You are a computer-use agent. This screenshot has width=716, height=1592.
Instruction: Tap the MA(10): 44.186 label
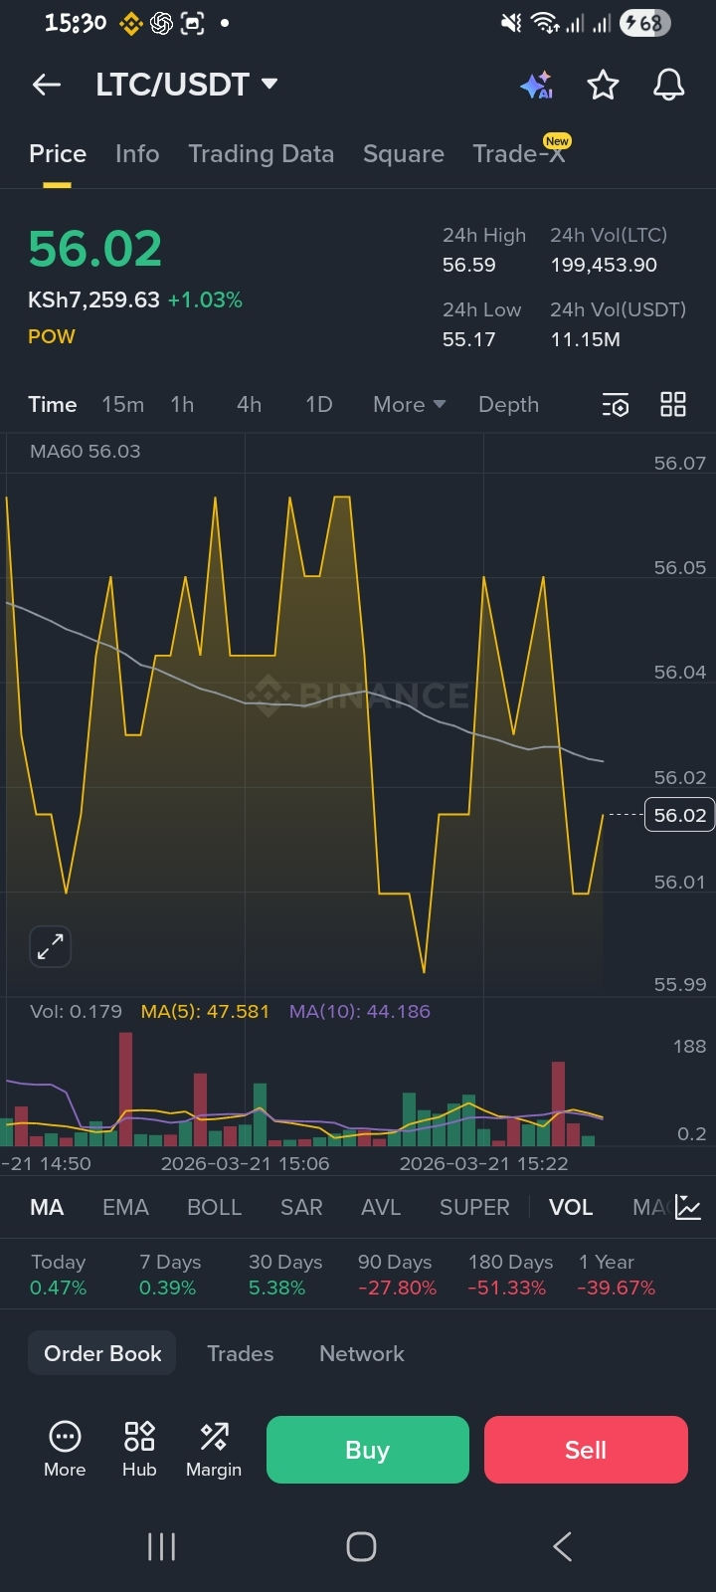pos(360,1011)
